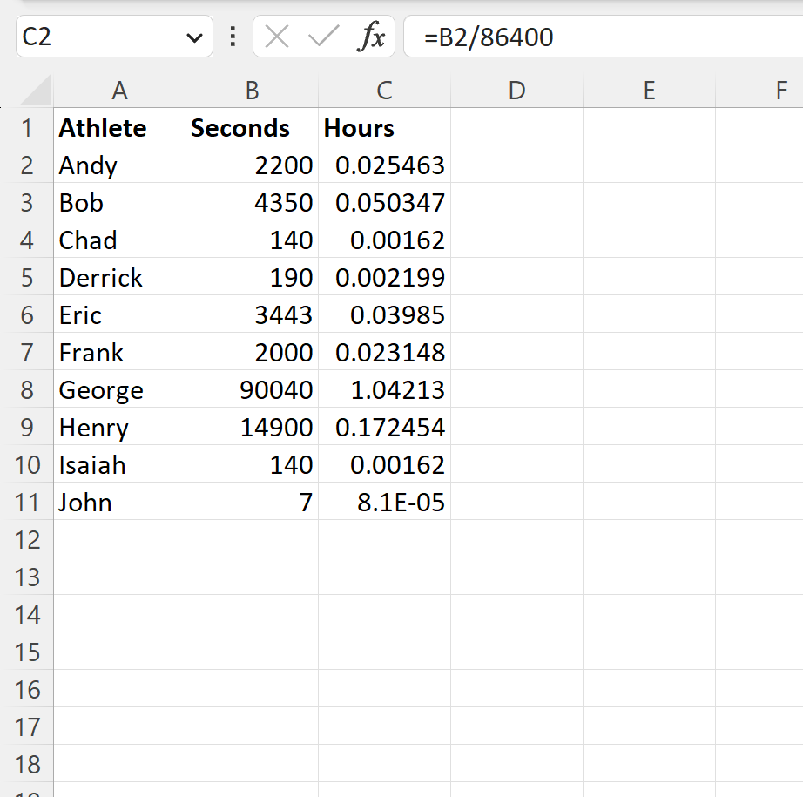The width and height of the screenshot is (803, 797).
Task: Select row 11 header
Action: [x=27, y=502]
